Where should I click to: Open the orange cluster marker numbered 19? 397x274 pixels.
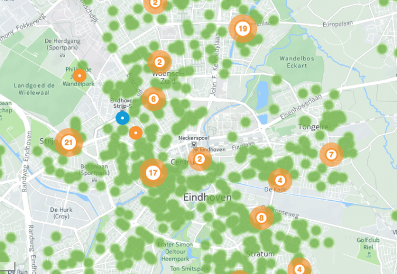(x=243, y=29)
